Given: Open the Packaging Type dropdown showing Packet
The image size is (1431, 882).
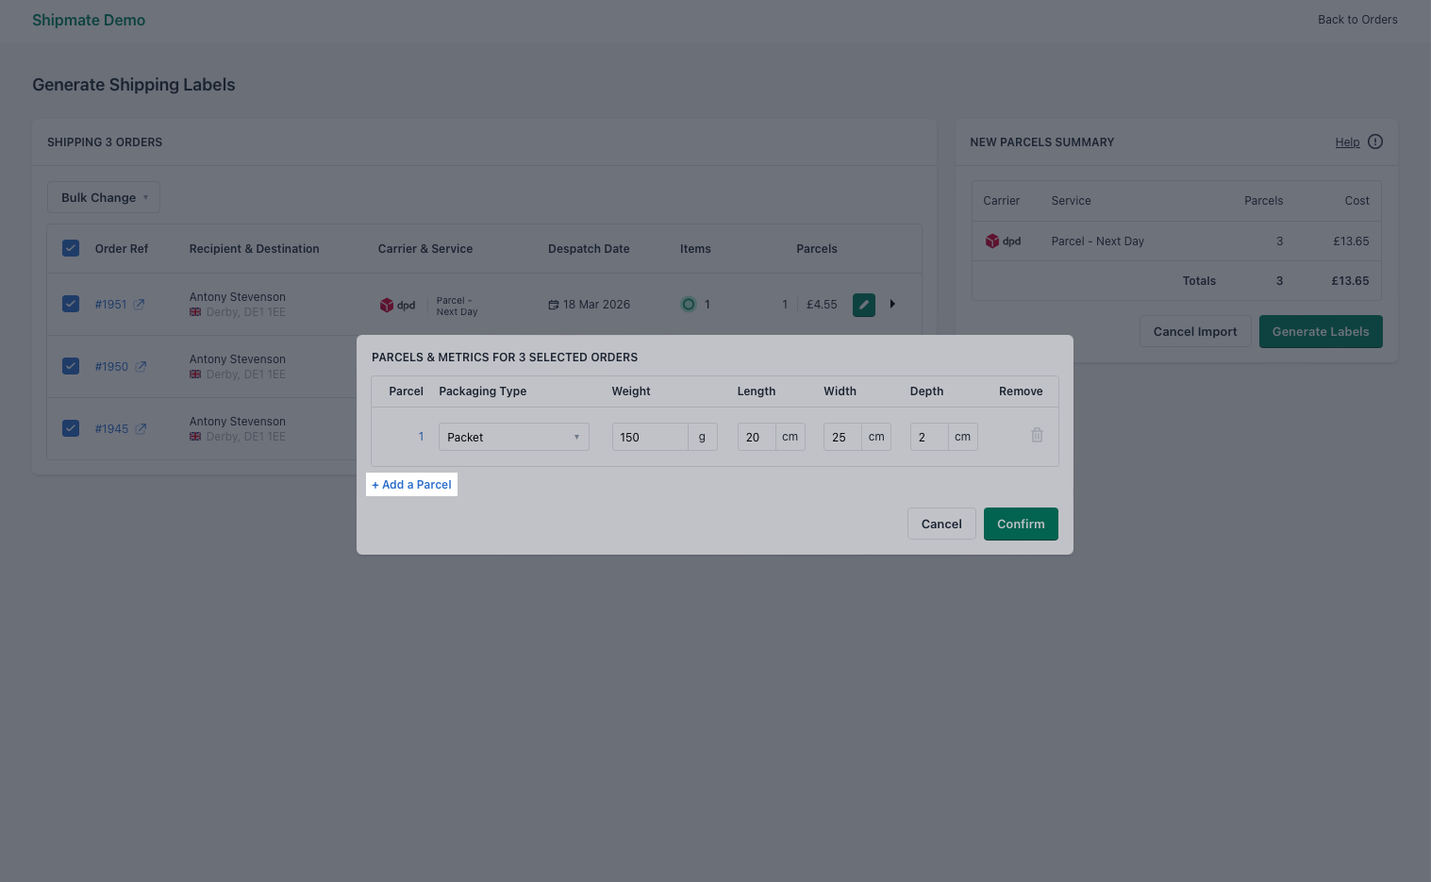Looking at the screenshot, I should click(x=513, y=437).
